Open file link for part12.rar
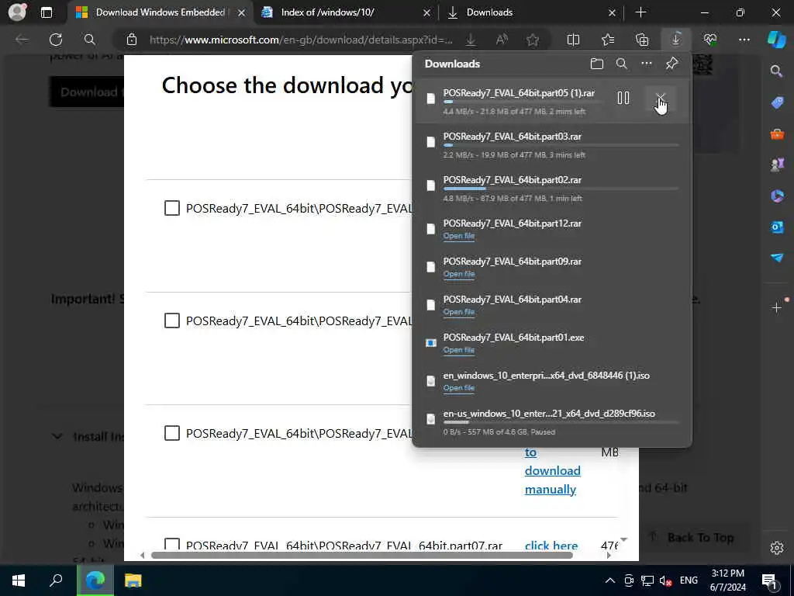 point(459,236)
